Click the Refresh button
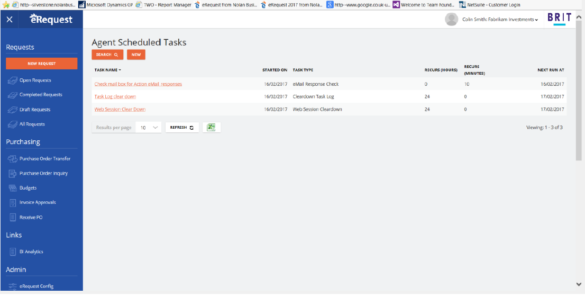The width and height of the screenshot is (585, 295). pyautogui.click(x=182, y=128)
